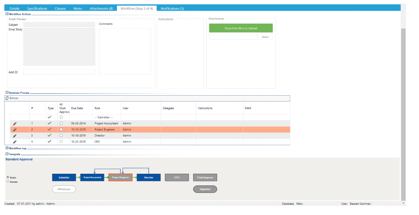Open the Clauses tab
Screen dimensions: 419x215
[60, 9]
